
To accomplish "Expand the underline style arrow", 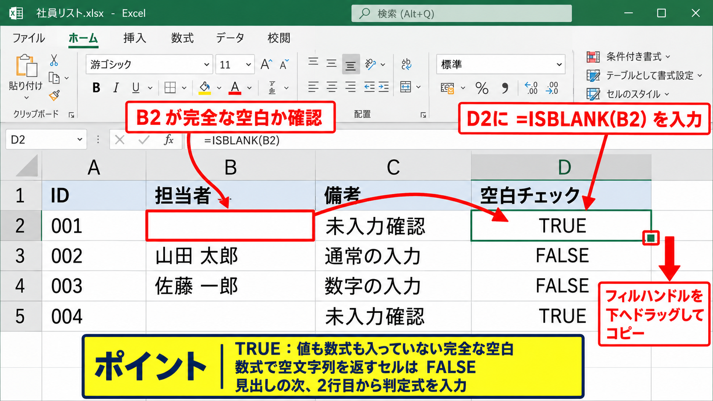I will click(150, 88).
